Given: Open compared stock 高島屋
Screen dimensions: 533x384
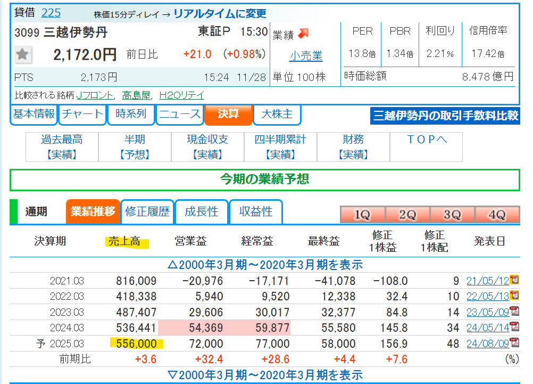Looking at the screenshot, I should [x=136, y=95].
